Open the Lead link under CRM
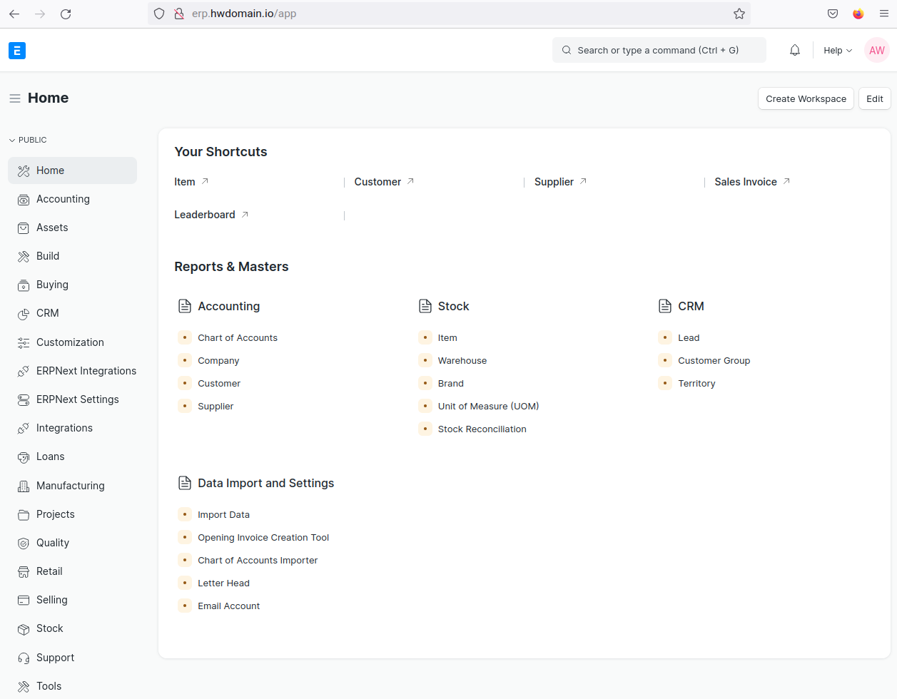This screenshot has width=897, height=699. coord(689,338)
